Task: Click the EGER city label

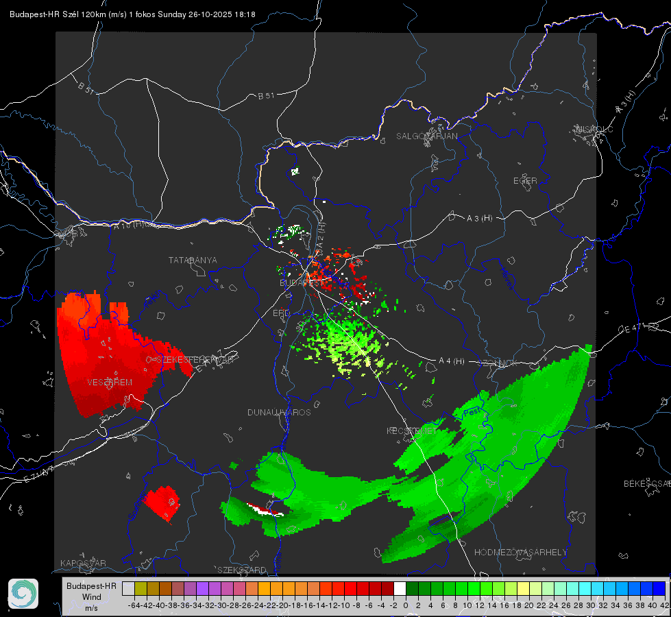Action: pyautogui.click(x=525, y=181)
